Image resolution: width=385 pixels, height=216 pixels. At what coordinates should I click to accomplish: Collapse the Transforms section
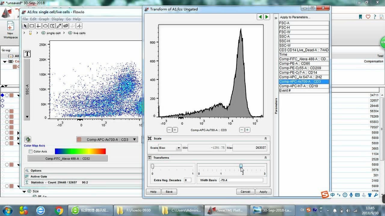pos(266,157)
